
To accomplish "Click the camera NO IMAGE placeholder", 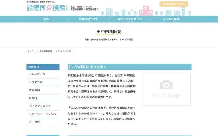I will 166,89.
